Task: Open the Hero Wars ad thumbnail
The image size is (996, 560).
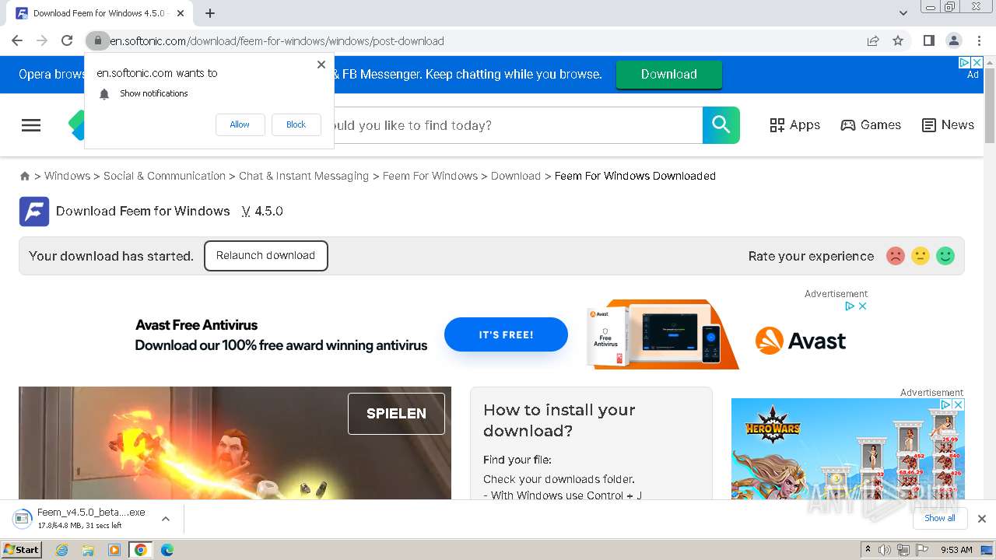Action: pos(848,450)
